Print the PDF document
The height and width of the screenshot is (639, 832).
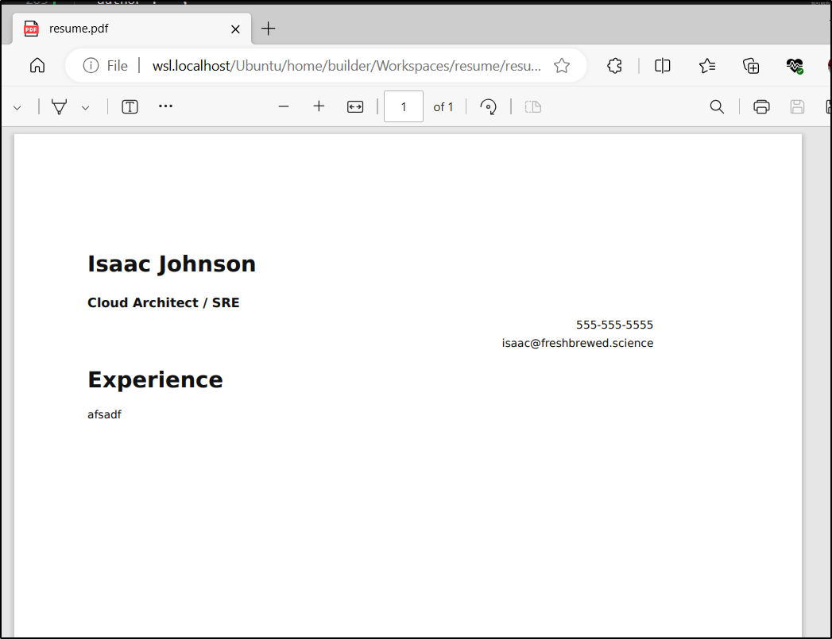coord(761,107)
